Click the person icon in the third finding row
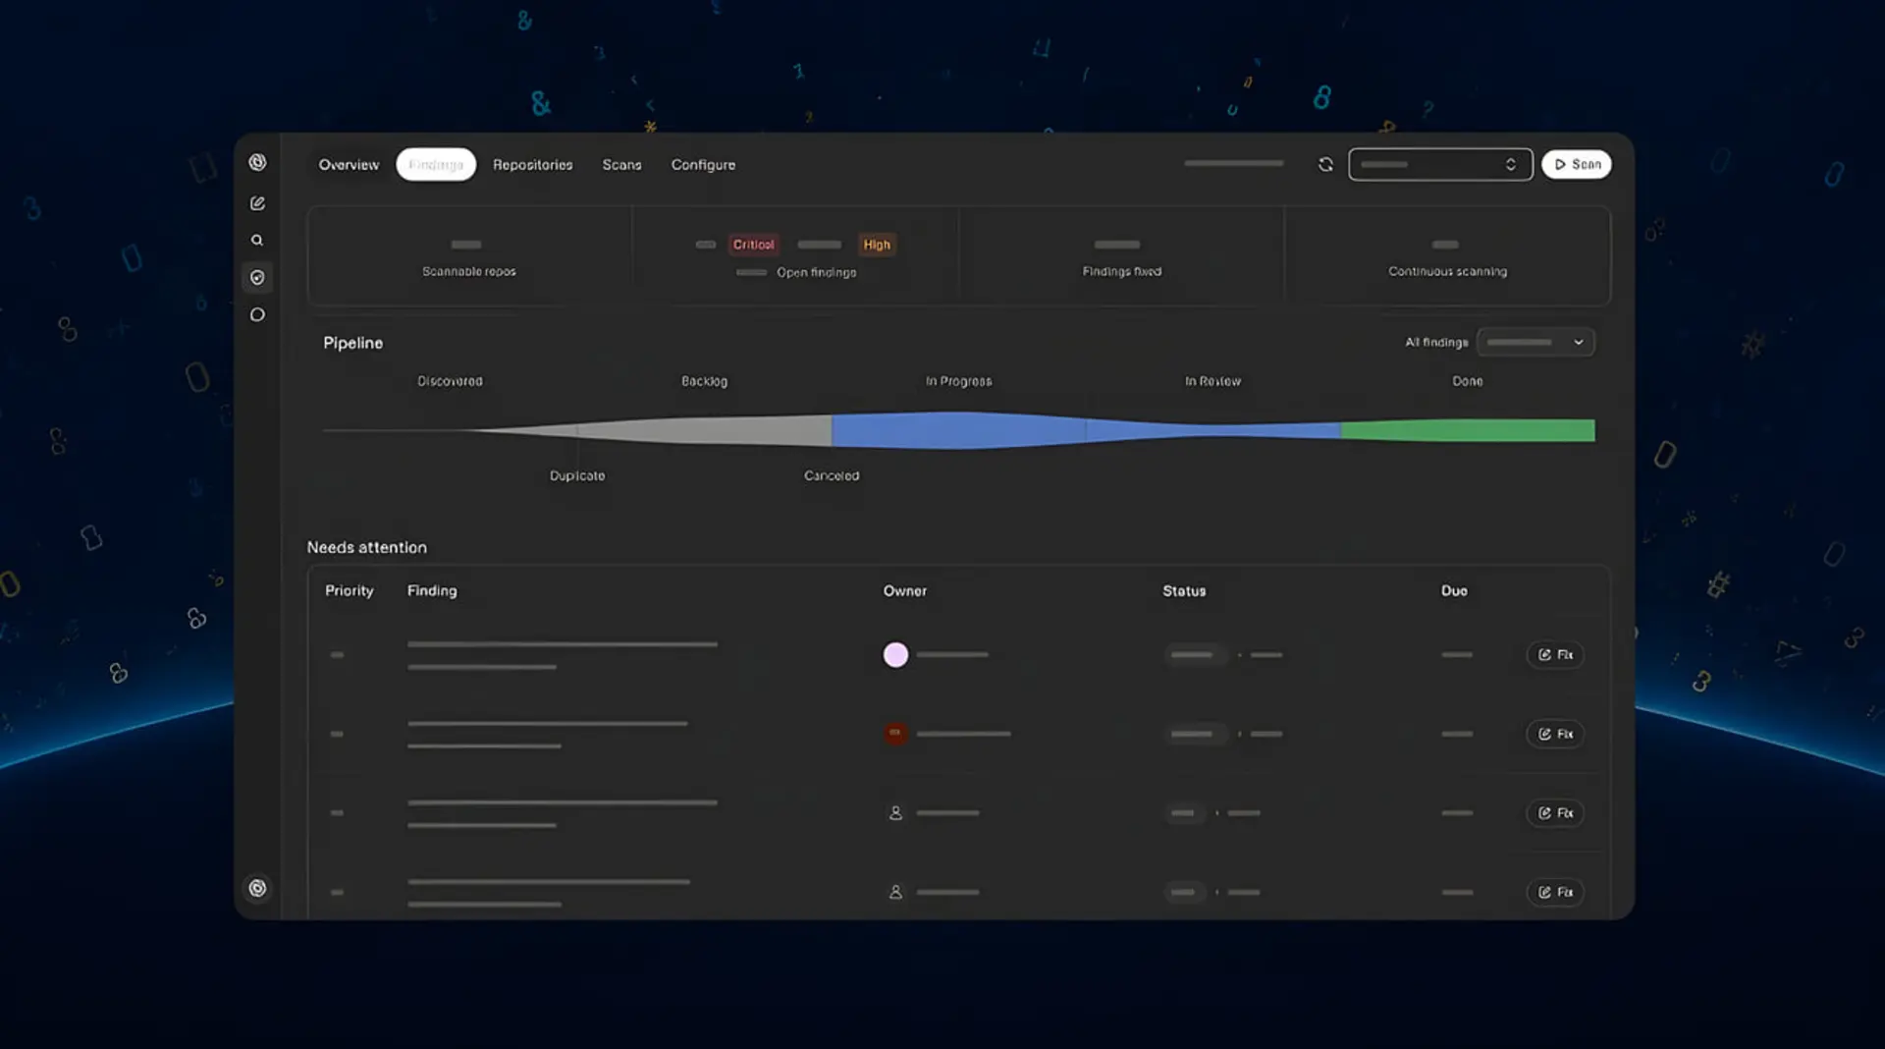1885x1049 pixels. tap(895, 813)
